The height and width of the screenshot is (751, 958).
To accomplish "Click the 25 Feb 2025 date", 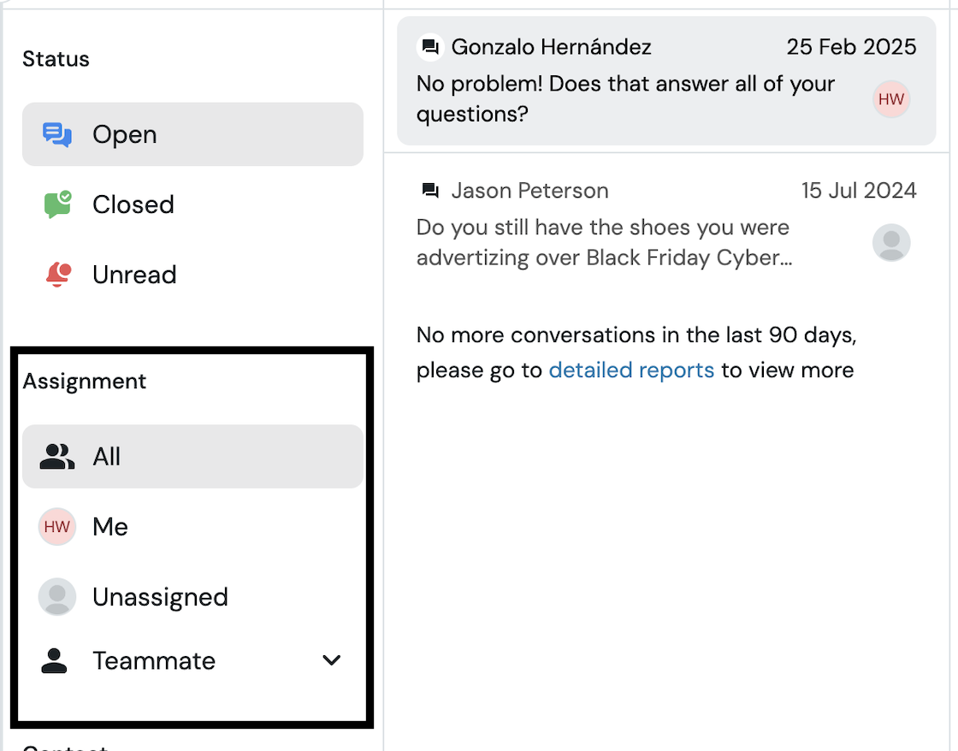I will 851,47.
